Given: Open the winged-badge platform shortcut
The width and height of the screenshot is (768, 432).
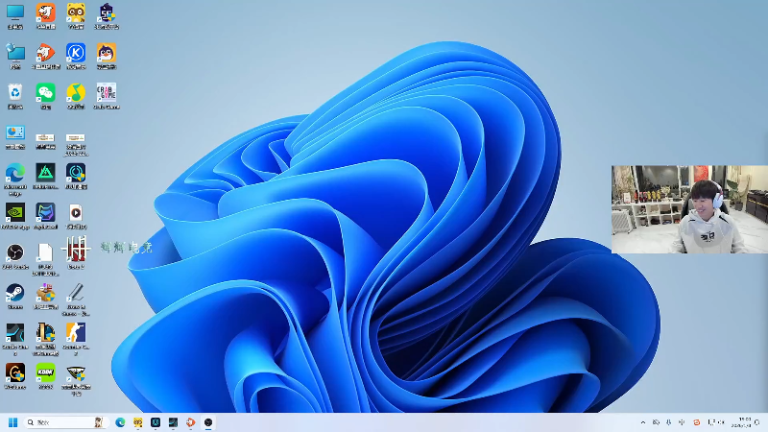Looking at the screenshot, I should pyautogui.click(x=76, y=380).
